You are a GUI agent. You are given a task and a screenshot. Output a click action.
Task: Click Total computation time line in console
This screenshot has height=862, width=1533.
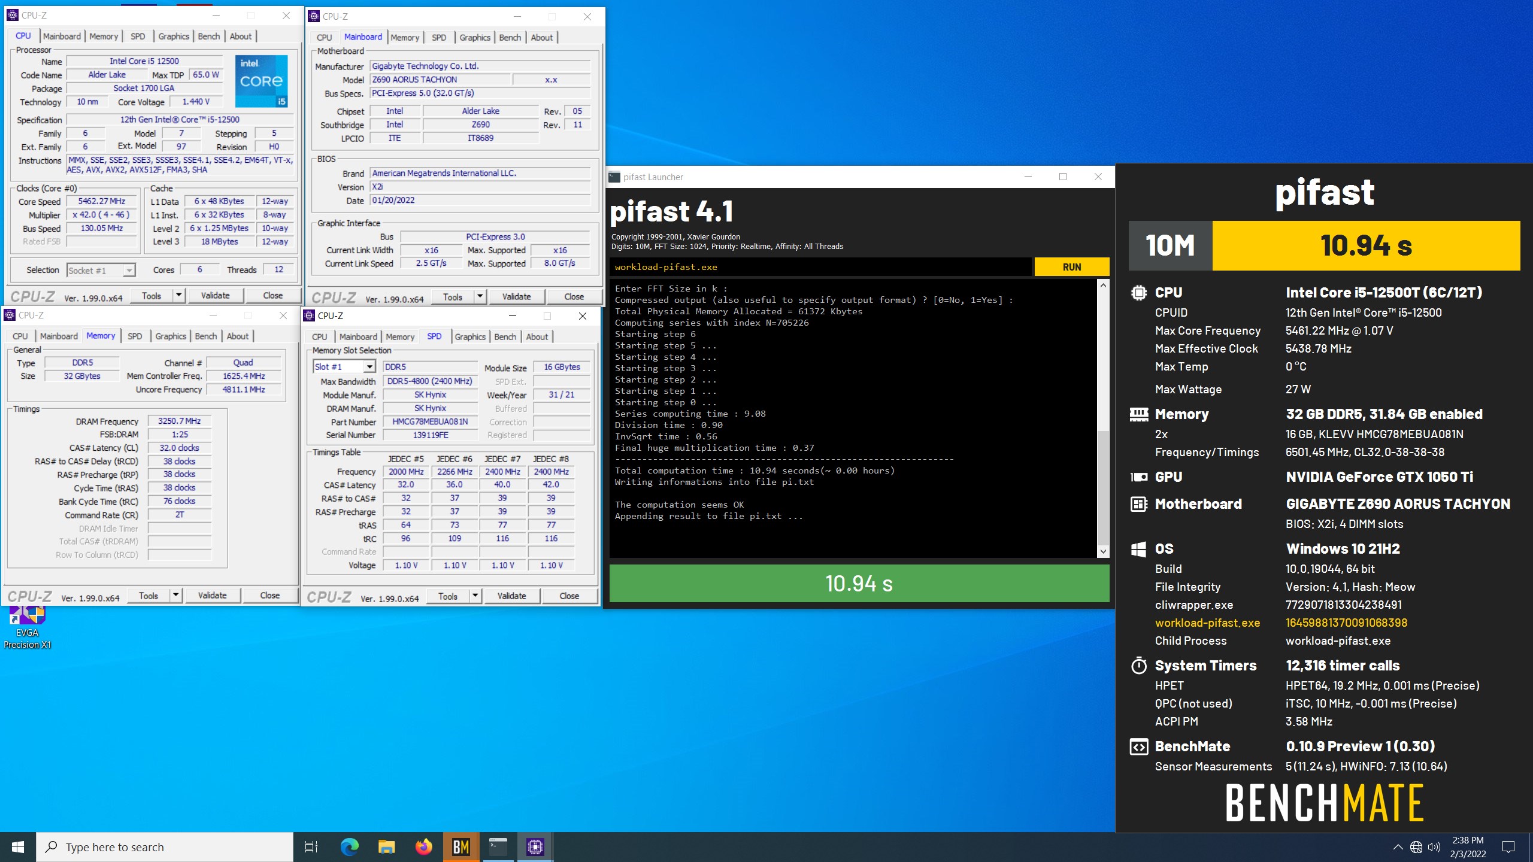(x=755, y=471)
